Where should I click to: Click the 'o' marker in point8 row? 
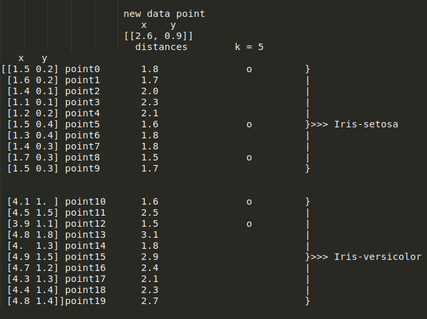click(x=249, y=158)
